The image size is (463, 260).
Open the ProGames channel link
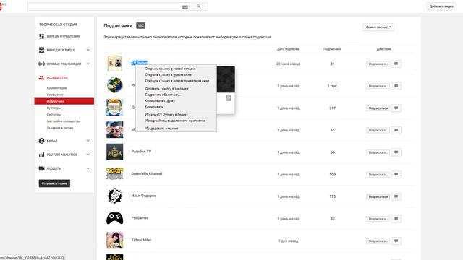[x=140, y=218]
